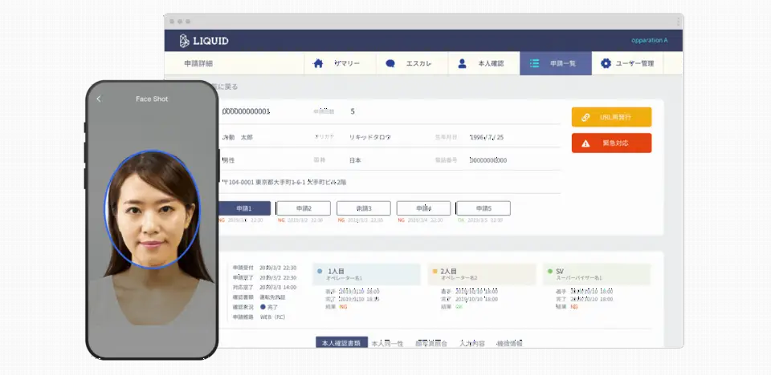This screenshot has height=375, width=771.
Task: Switch to the 入力内容 tab
Action: (472, 344)
